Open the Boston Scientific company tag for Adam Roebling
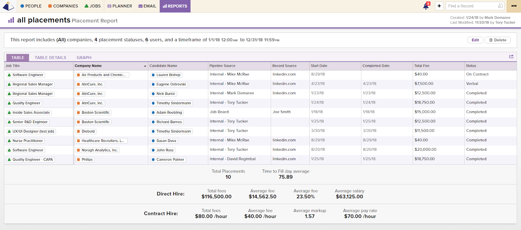Viewport: 521px width, 230px height. click(x=93, y=112)
